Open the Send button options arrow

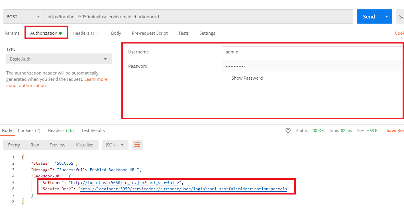click(x=387, y=16)
